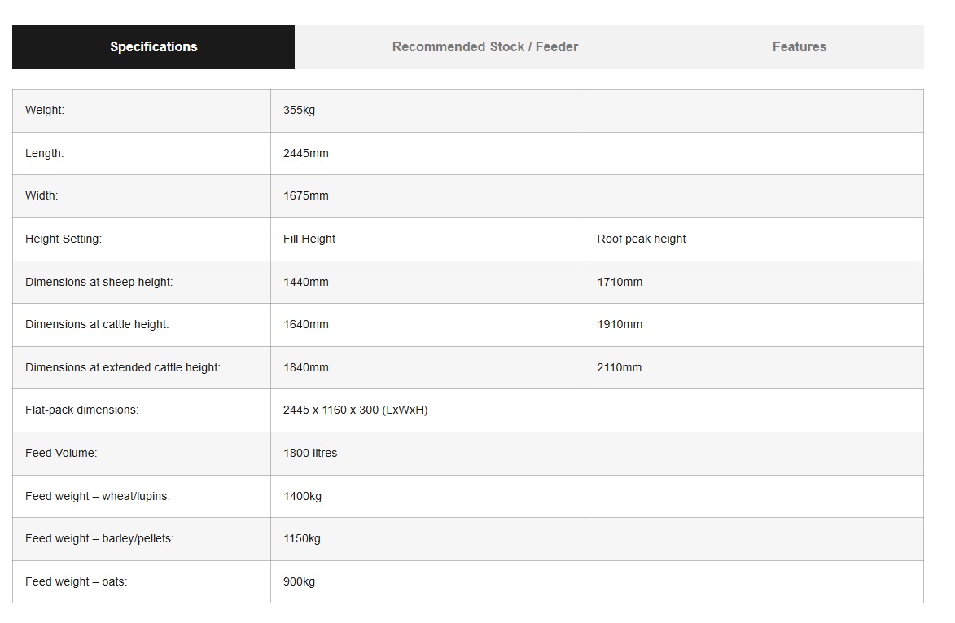The width and height of the screenshot is (955, 623).
Task: Open the Specifications tab
Action: (153, 47)
